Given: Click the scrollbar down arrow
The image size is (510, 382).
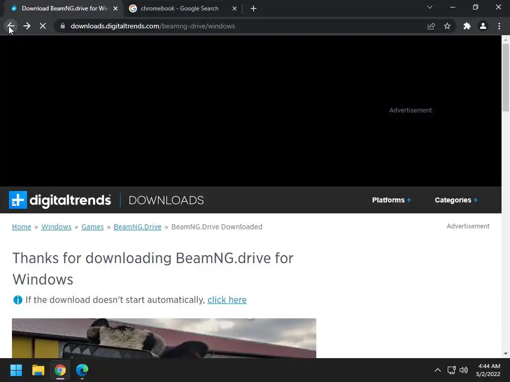Looking at the screenshot, I should coord(506,354).
